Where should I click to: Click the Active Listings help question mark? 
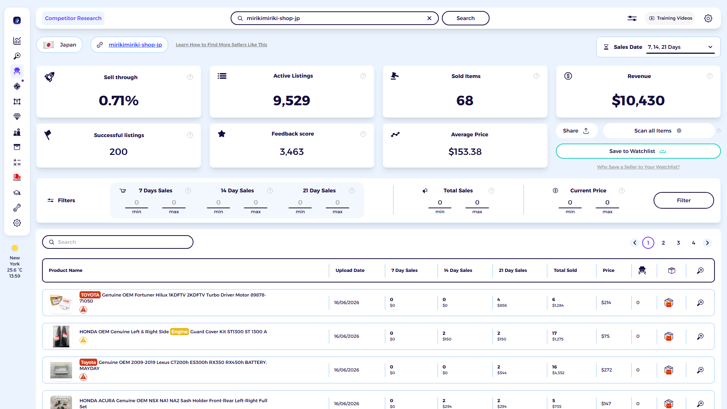point(363,76)
